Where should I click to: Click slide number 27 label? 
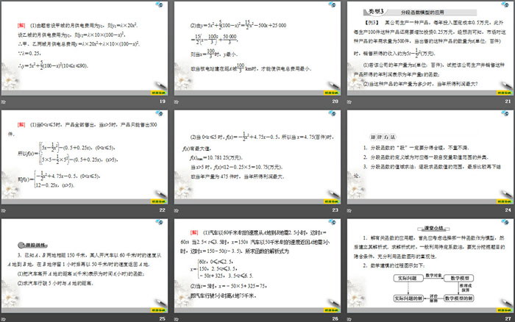[x=508, y=319]
